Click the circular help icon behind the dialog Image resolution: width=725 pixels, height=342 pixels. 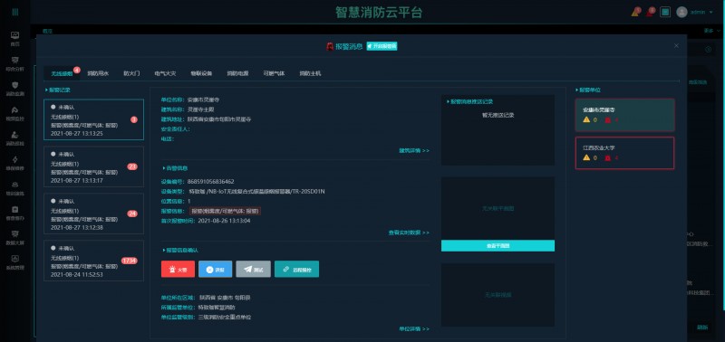[x=709, y=50]
